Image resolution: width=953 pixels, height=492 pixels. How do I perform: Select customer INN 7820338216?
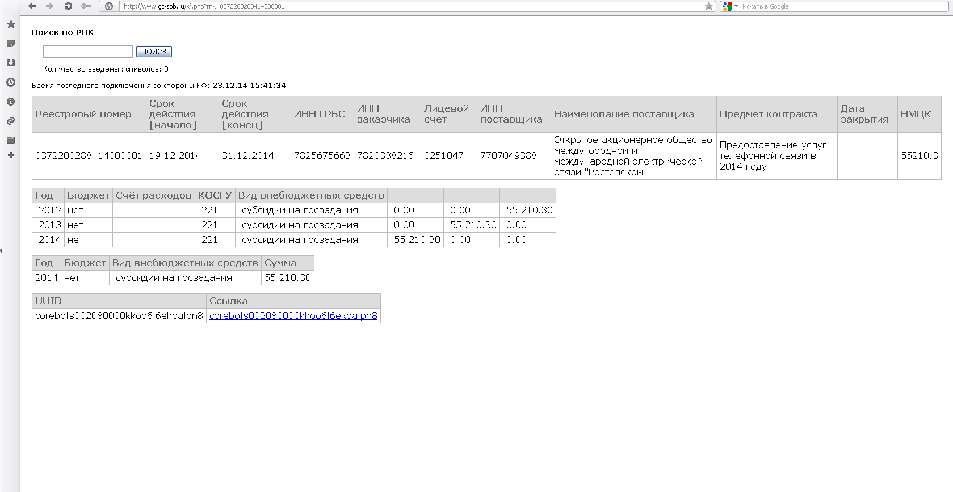pyautogui.click(x=385, y=155)
